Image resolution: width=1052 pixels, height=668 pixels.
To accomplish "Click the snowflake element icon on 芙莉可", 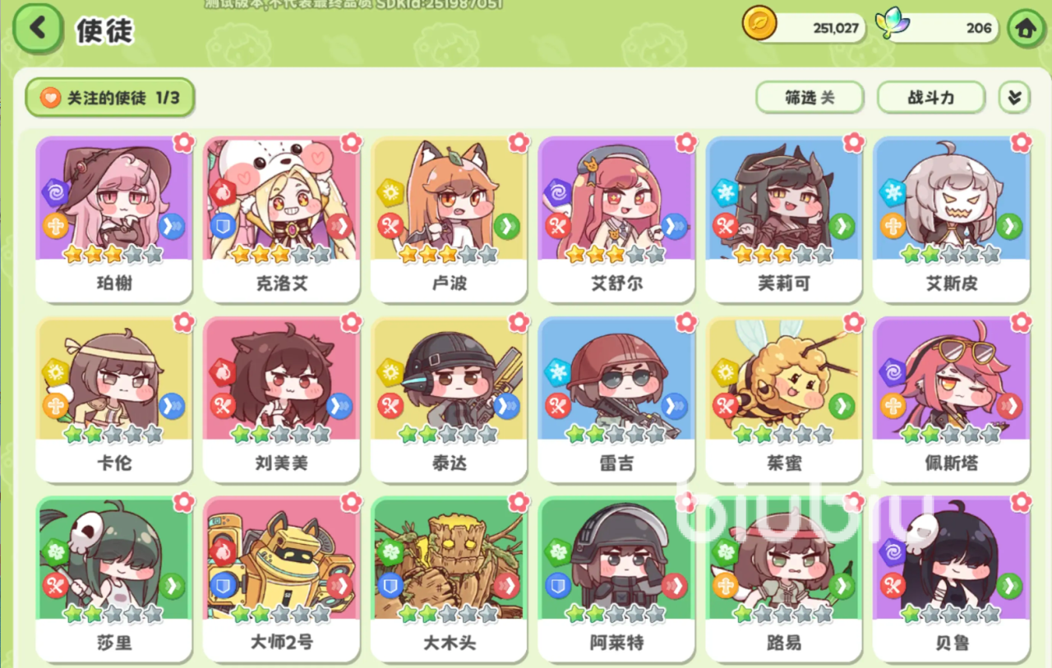I will tap(726, 191).
